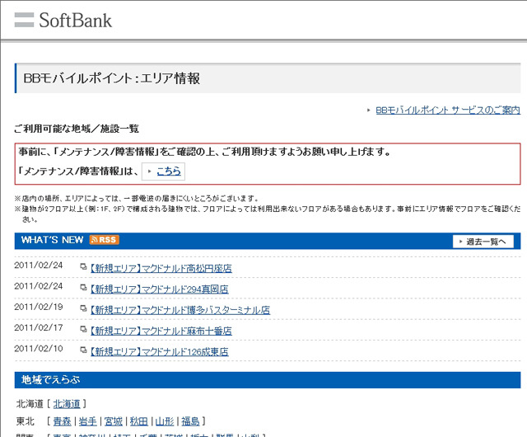Select the 岩手 prefecture link
The height and width of the screenshot is (437, 527).
point(88,421)
